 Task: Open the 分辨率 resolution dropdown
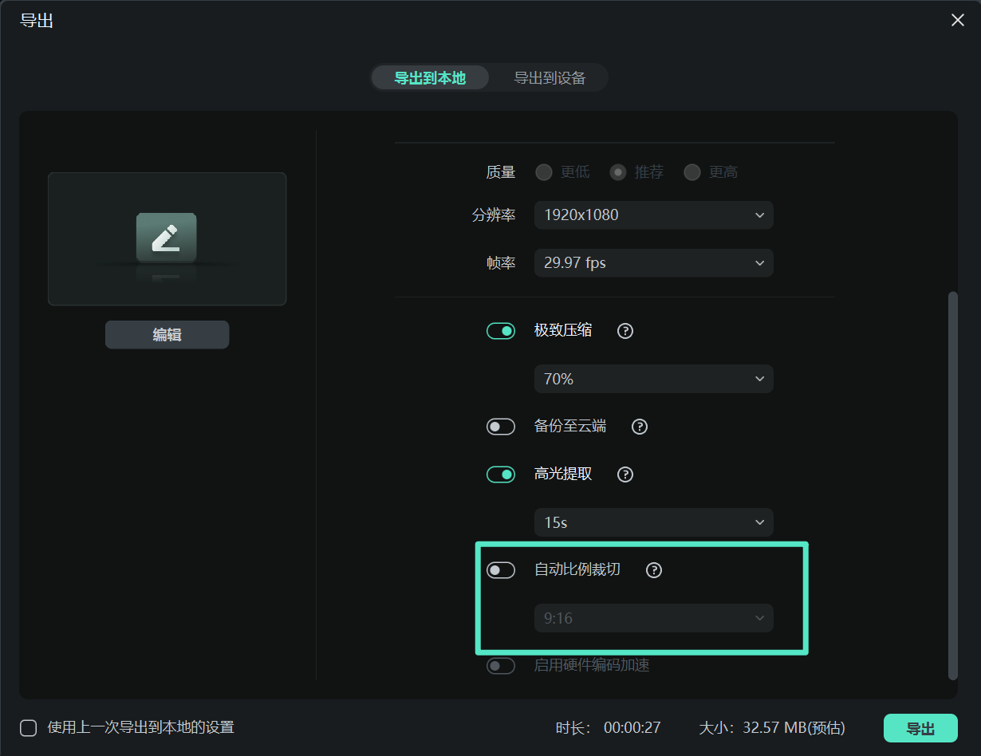(x=653, y=215)
